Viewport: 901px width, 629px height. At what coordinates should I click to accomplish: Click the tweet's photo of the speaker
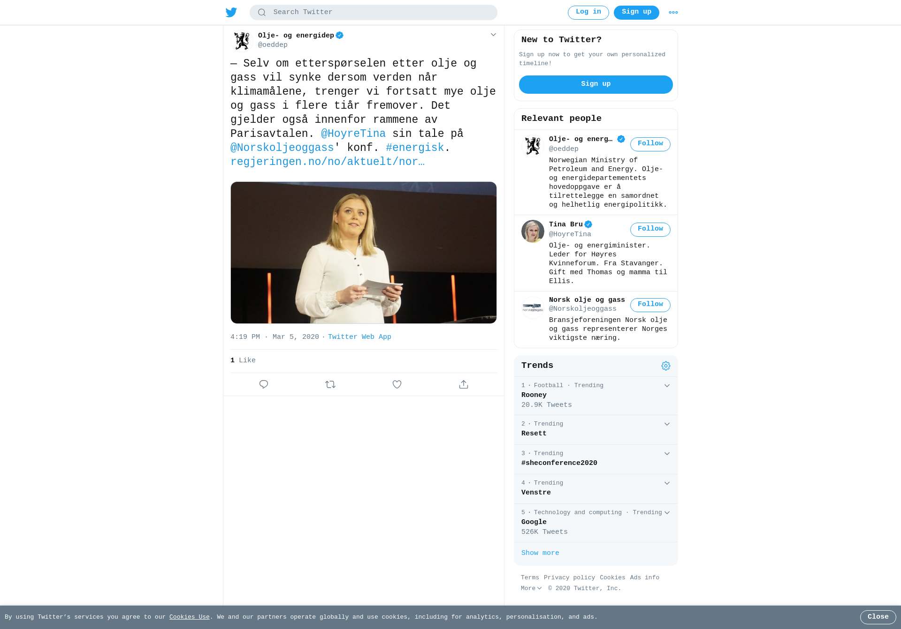point(364,253)
